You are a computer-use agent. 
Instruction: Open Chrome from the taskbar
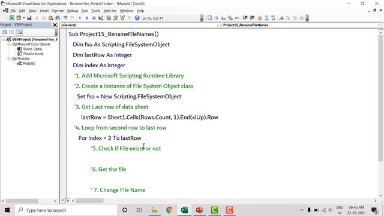click(169, 210)
